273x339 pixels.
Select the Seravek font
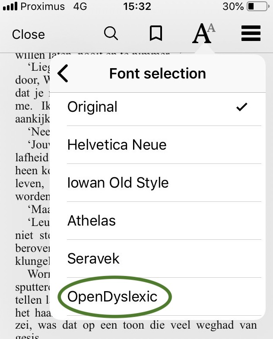[x=93, y=259]
